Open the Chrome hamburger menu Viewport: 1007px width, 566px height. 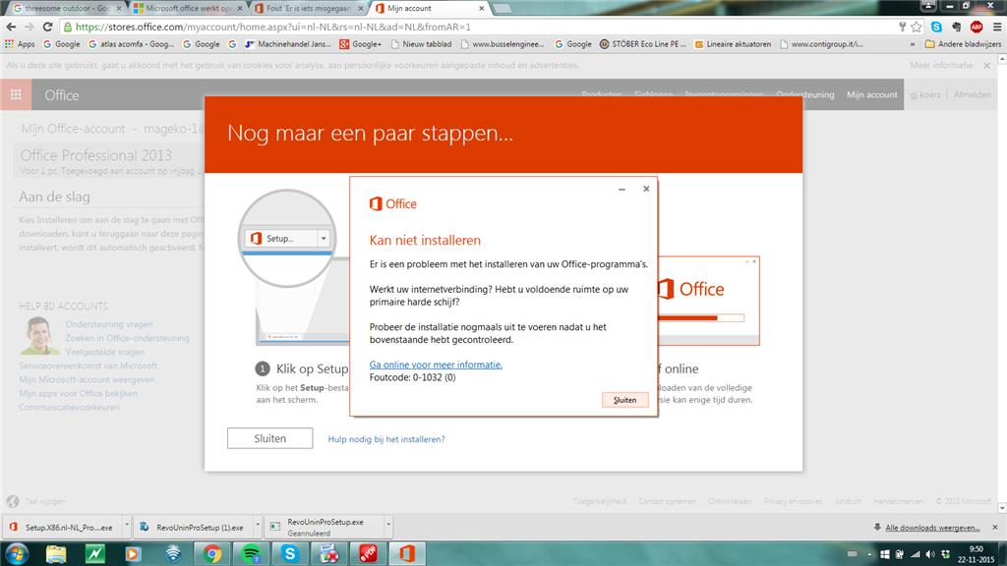pyautogui.click(x=997, y=27)
